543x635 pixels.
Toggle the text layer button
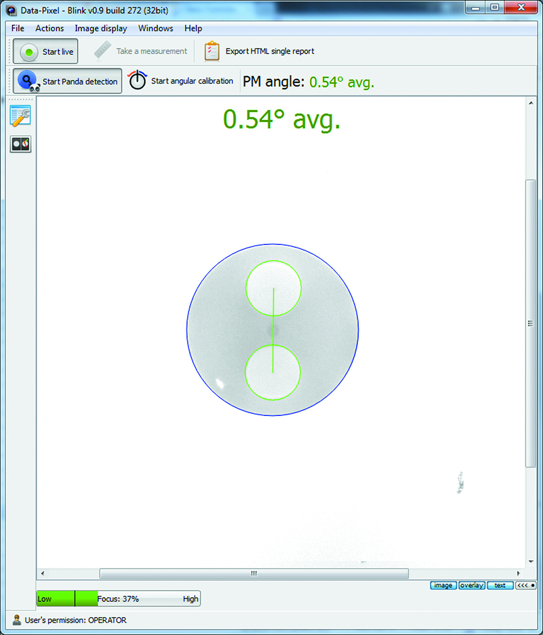pyautogui.click(x=500, y=585)
